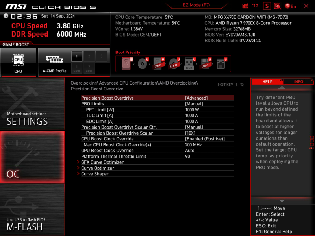Image resolution: width=315 pixels, height=236 pixels.
Task: Toggle the CPU Game Boost button
Action: 18,63
